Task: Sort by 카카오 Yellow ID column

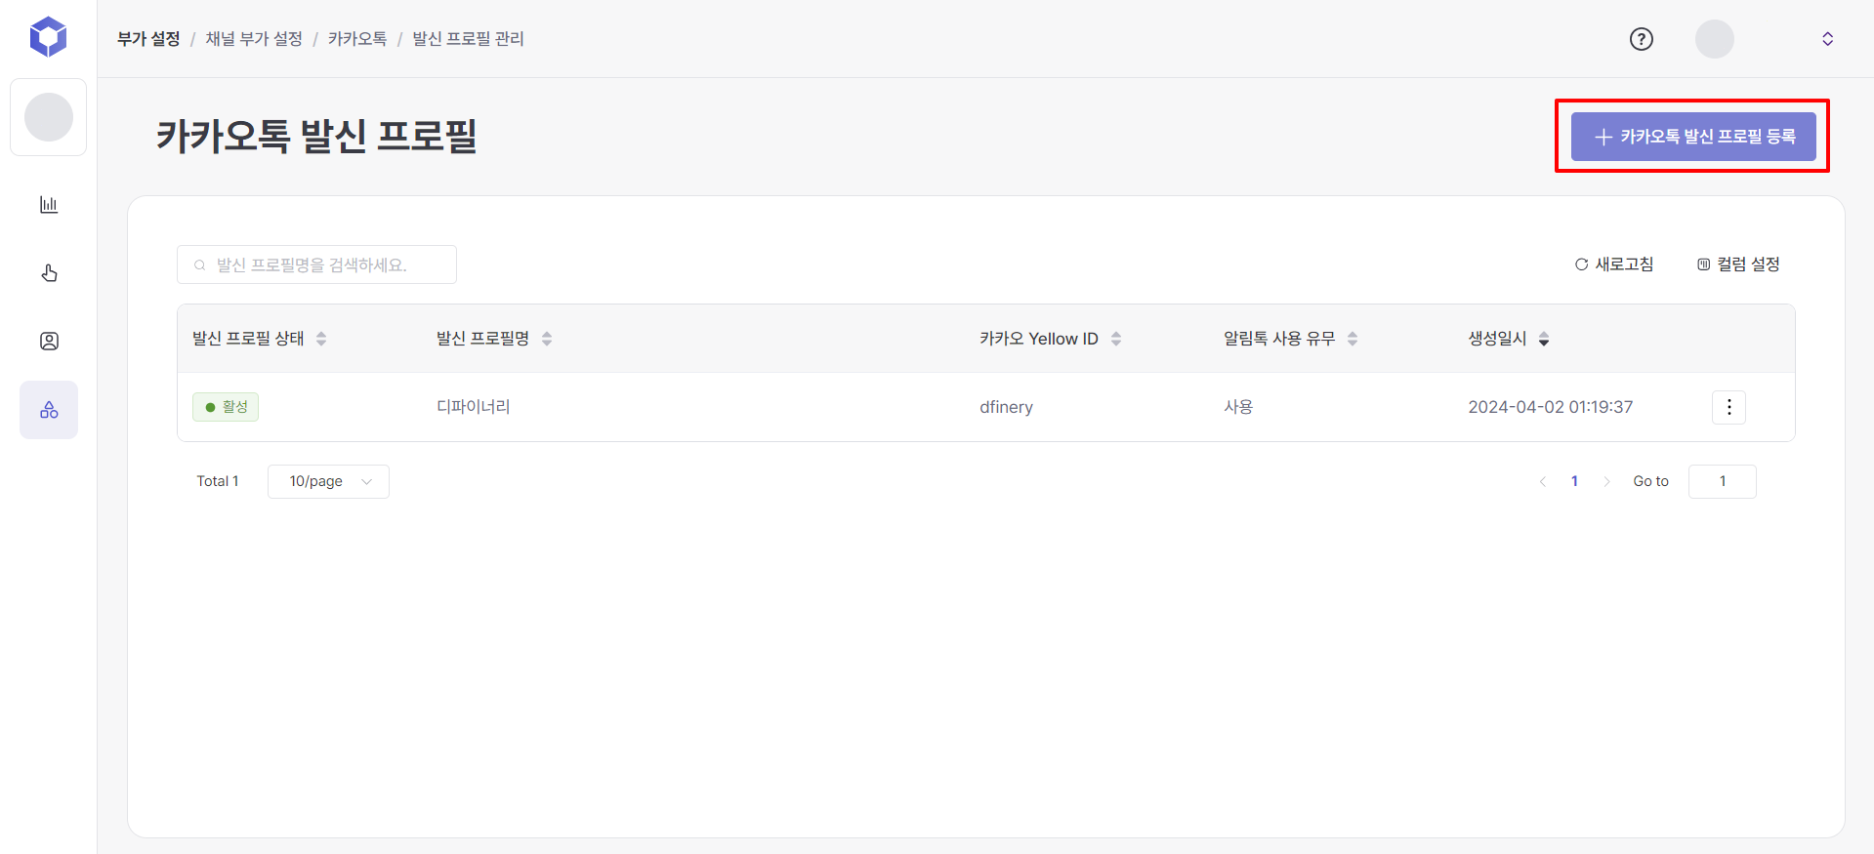Action: tap(1116, 339)
